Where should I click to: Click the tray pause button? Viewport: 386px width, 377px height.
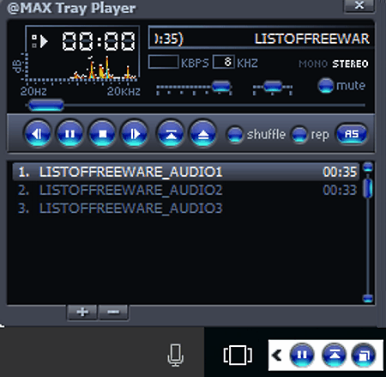pyautogui.click(x=302, y=355)
